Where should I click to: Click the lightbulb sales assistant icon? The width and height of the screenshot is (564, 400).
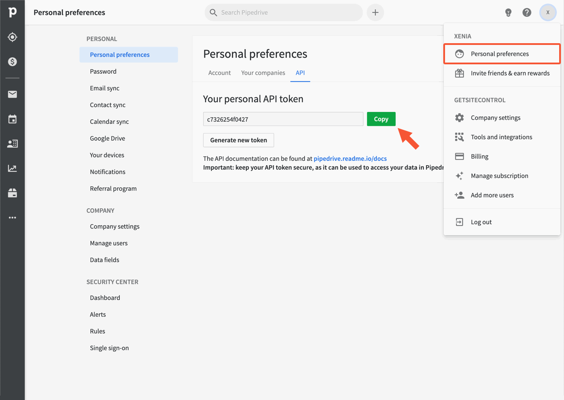(508, 12)
